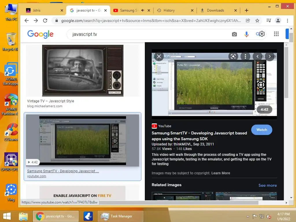Switch to the Downloads tab
296x222 pixels.
(x=215, y=10)
